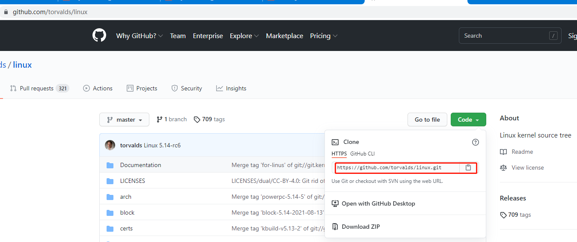Image resolution: width=577 pixels, height=242 pixels.
Task: Copy the clone URL with clipboard icon
Action: click(x=468, y=167)
